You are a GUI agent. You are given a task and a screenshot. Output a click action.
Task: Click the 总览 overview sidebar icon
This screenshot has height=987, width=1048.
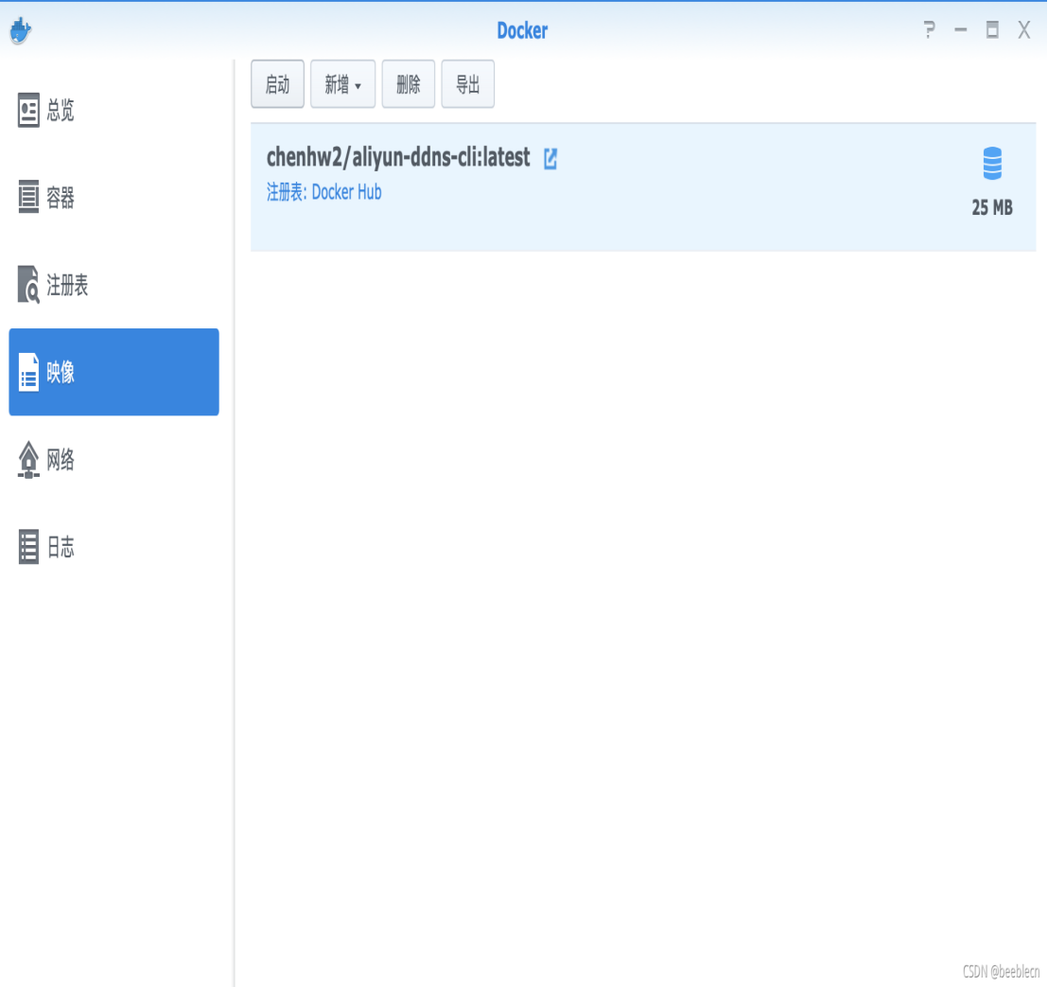pyautogui.click(x=28, y=111)
